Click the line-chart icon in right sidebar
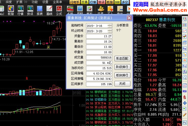The height and width of the screenshot is (126, 188). click(185, 31)
